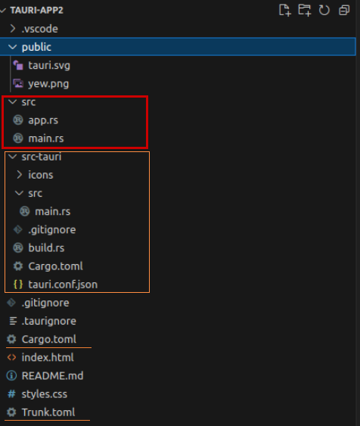Collapse the public folder chevron
Image resolution: width=360 pixels, height=426 pixels.
[13, 47]
